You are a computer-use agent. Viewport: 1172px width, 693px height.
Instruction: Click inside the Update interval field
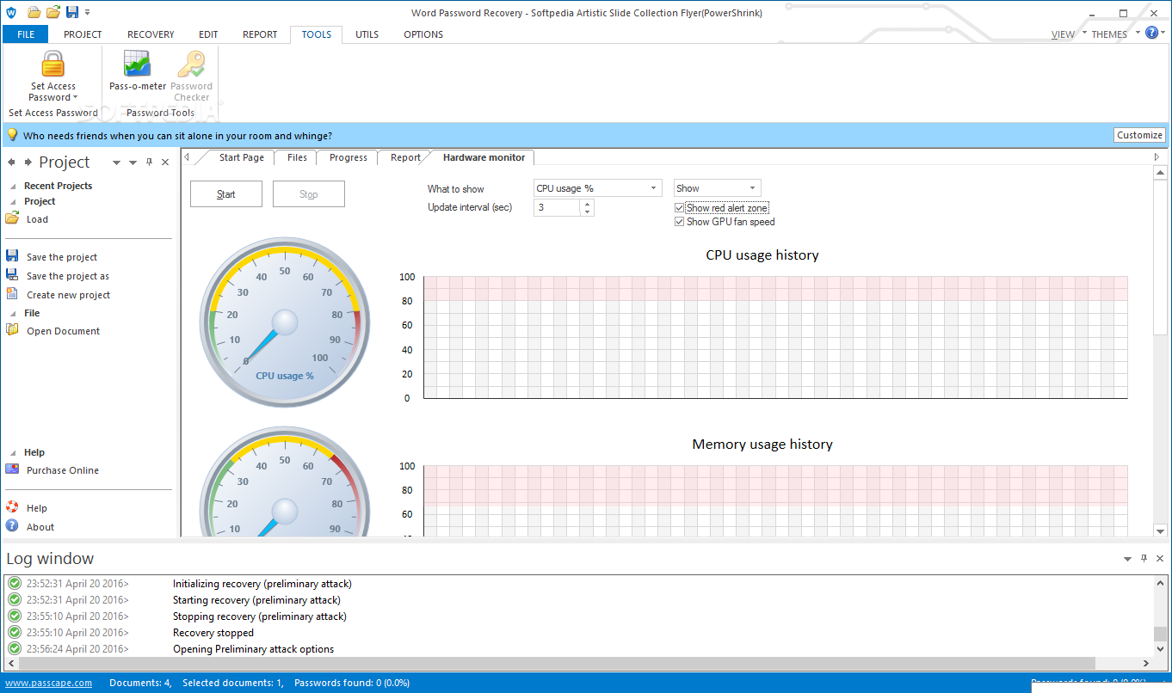pyautogui.click(x=557, y=207)
